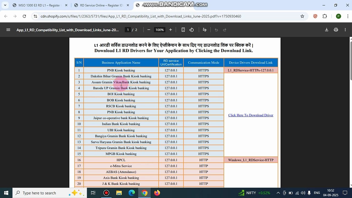Click Jaipur co-operative bank Kiosk banking

point(121,118)
